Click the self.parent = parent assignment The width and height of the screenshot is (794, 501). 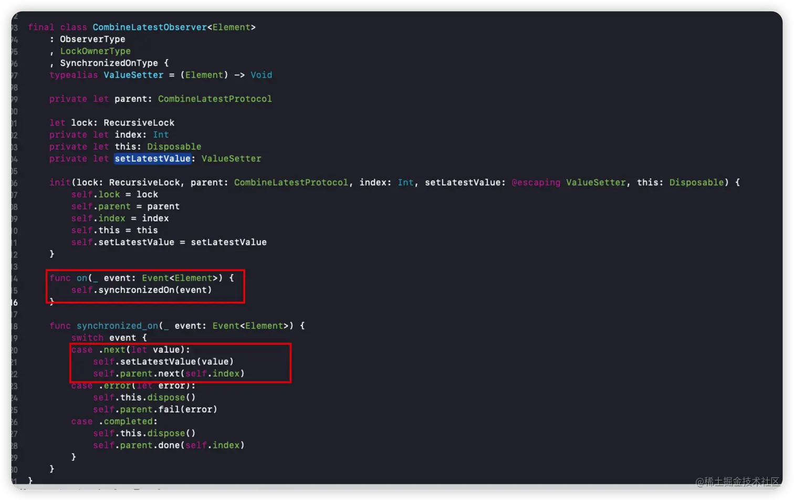[126, 206]
